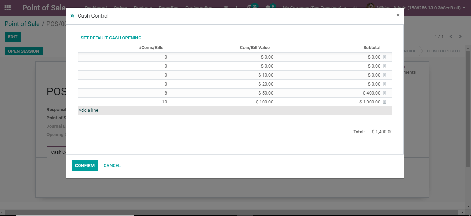Viewport: 471px width, 216px height.
Task: Delete the $100.00 bill line
Action: 384,102
